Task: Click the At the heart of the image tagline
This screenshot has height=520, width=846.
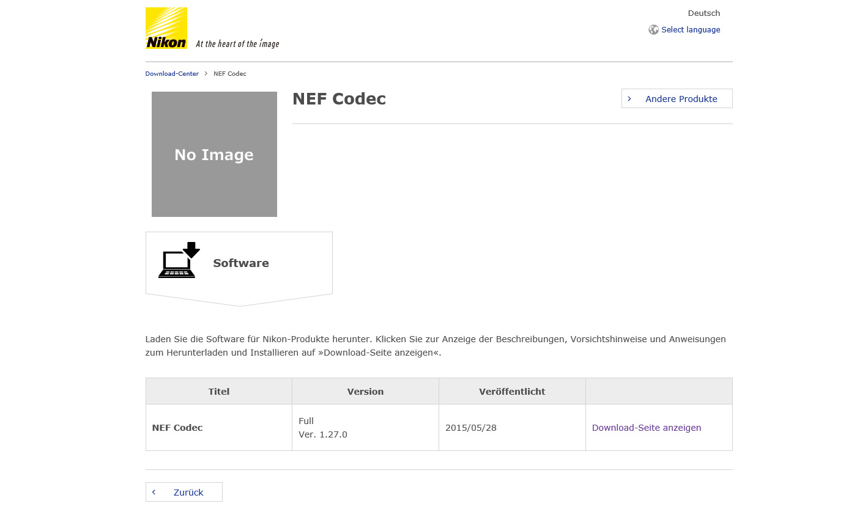Action: (x=237, y=43)
